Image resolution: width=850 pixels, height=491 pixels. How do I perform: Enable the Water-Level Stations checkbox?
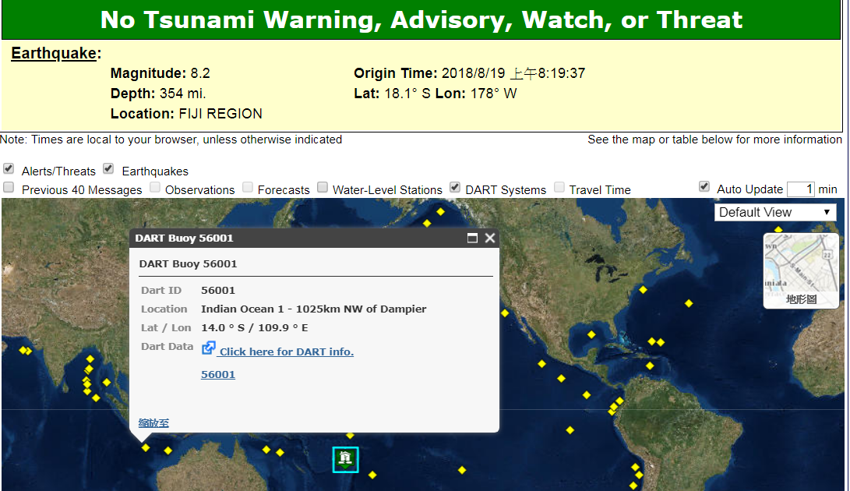tap(323, 187)
